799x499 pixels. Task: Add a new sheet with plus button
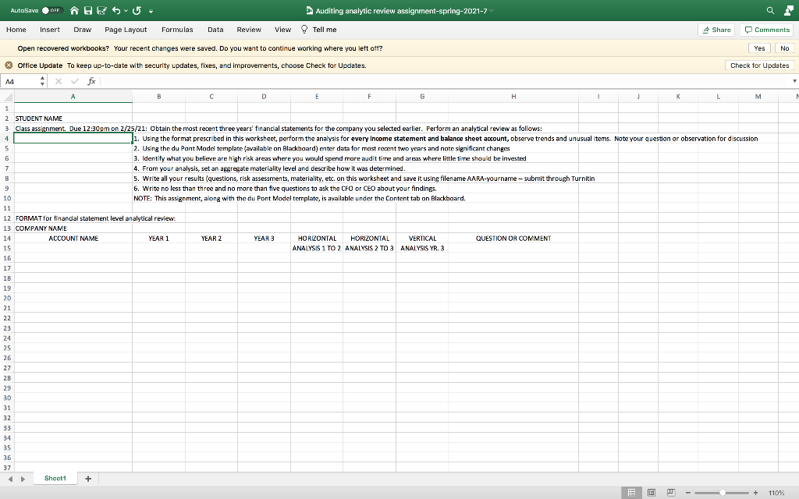tap(88, 479)
